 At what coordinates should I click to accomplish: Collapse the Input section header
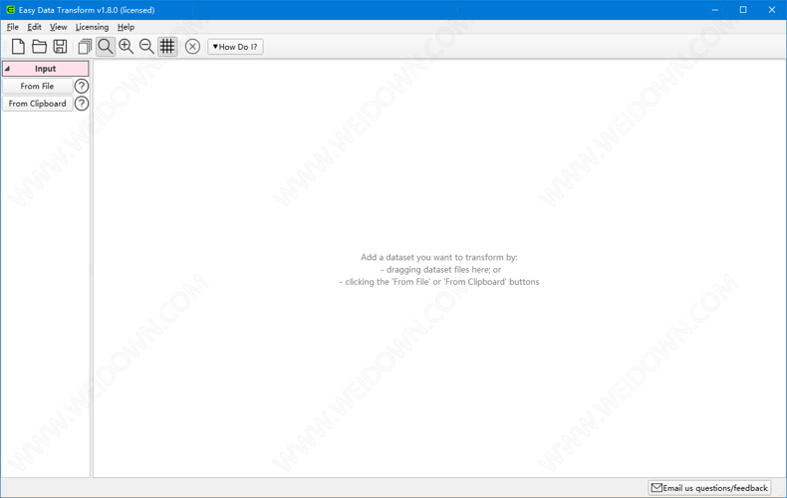[x=45, y=69]
